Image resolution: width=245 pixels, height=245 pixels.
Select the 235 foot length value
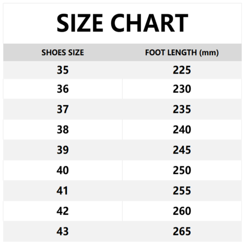182,109
